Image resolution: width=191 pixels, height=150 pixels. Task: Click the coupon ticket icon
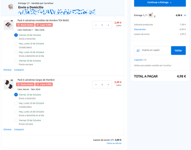click(138, 51)
